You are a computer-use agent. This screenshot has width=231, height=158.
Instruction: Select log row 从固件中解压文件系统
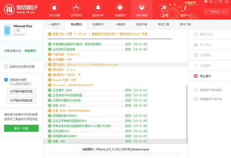point(115,100)
